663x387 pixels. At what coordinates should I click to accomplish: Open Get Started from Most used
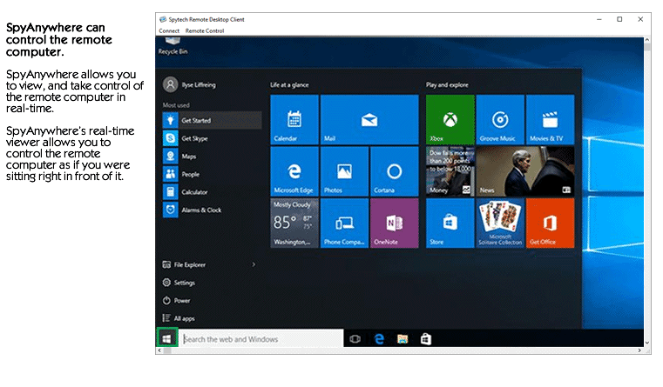[212, 120]
